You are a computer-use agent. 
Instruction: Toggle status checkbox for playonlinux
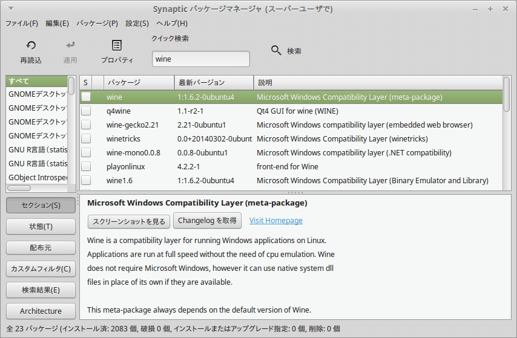tap(86, 166)
